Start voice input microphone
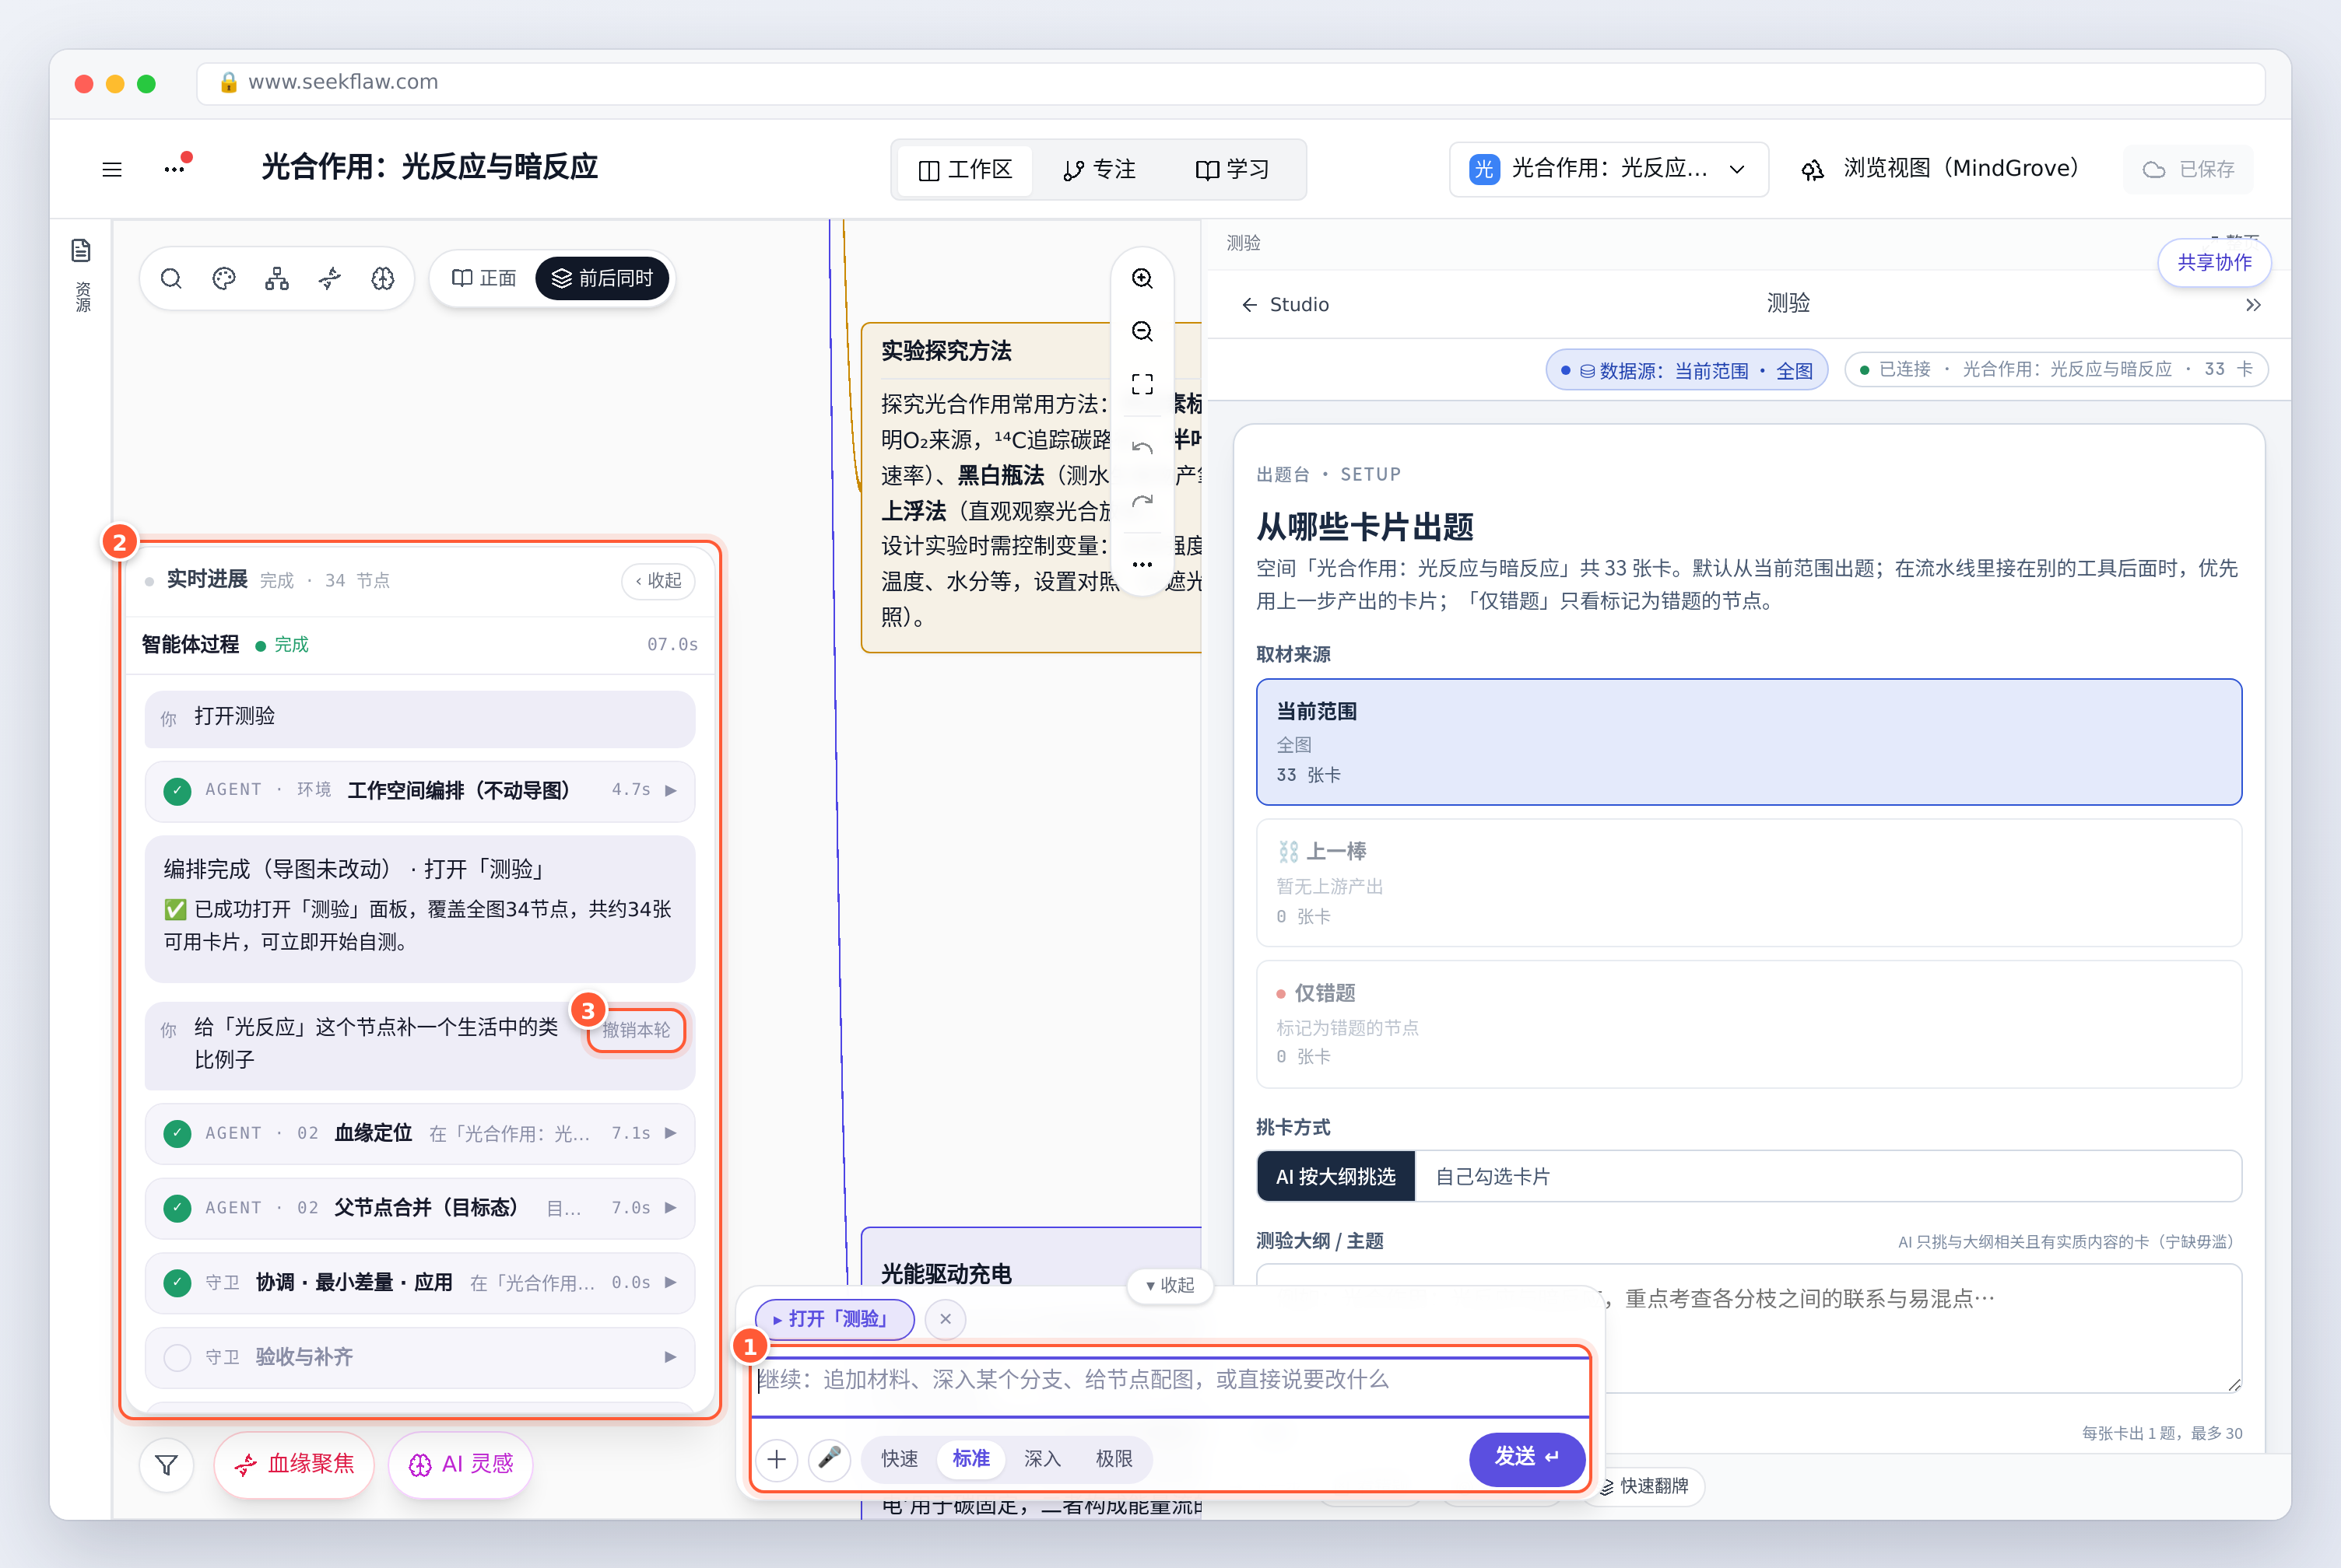 (830, 1459)
